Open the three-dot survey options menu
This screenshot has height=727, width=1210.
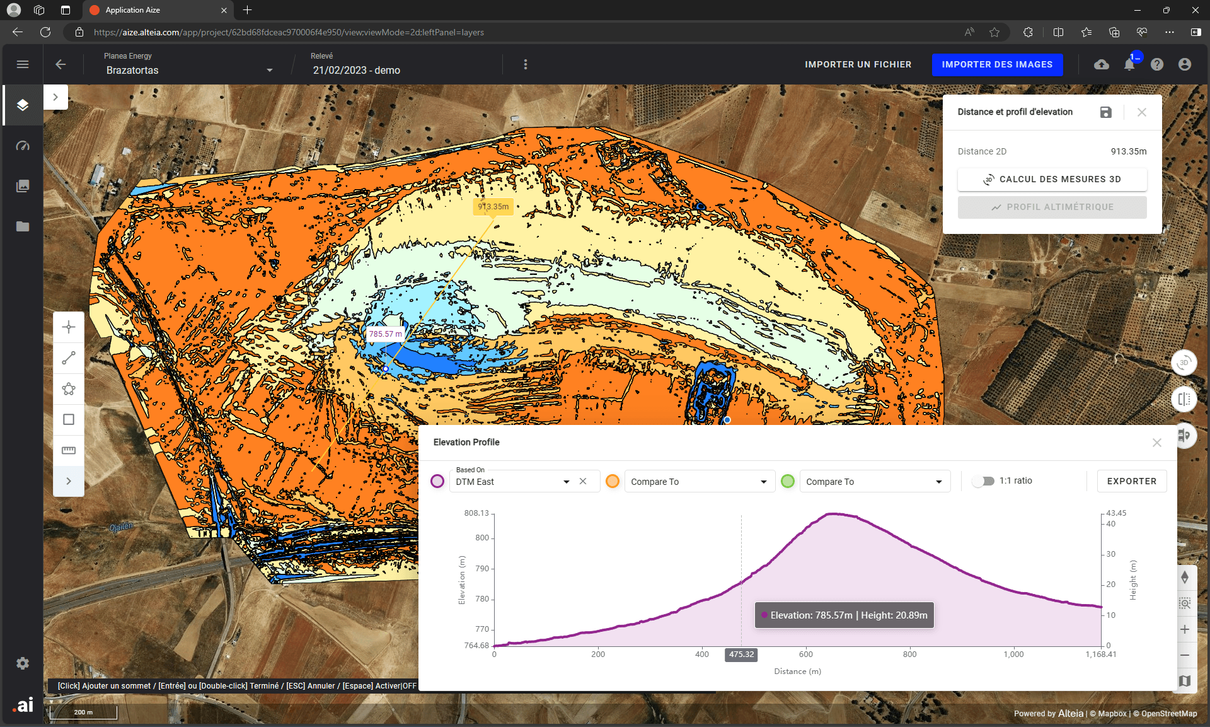[526, 64]
